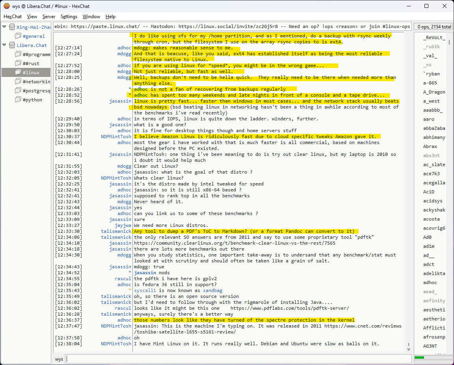Select adhoc in the user list
This screenshot has height=365, width=454.
tap(430, 283)
